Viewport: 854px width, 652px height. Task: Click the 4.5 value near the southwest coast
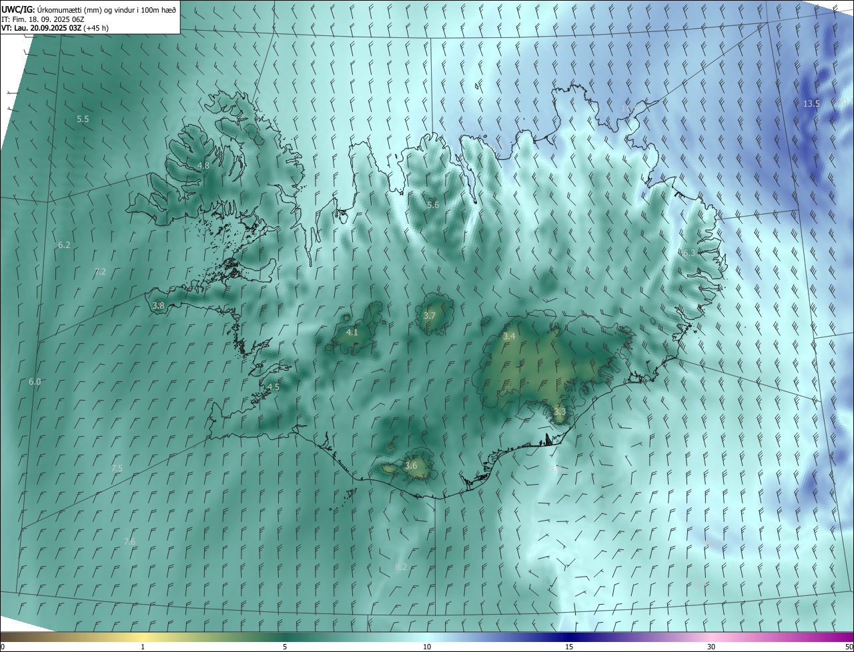pyautogui.click(x=274, y=387)
